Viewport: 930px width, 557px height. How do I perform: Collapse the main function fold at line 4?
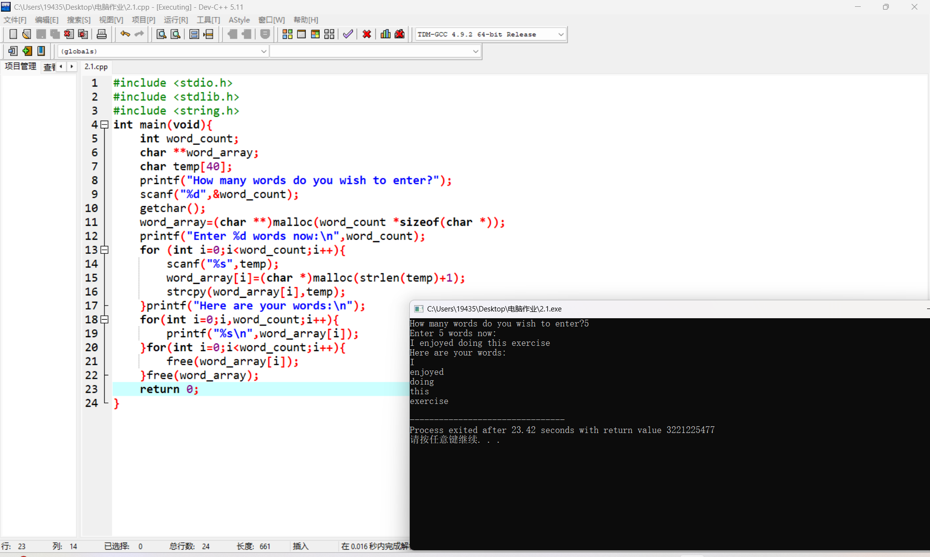[x=104, y=125]
